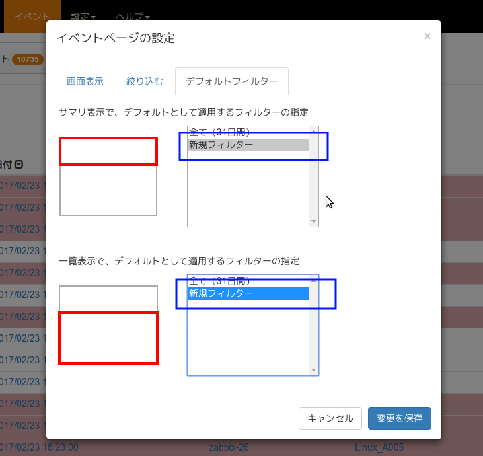
Task: Select the デフォルトフィルター tab
Action: pos(231,82)
